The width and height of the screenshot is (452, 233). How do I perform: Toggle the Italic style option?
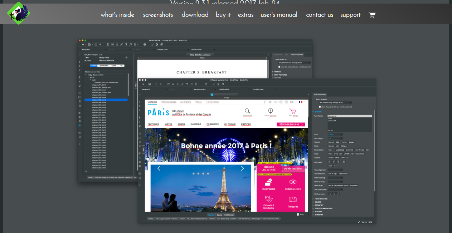click(x=337, y=146)
